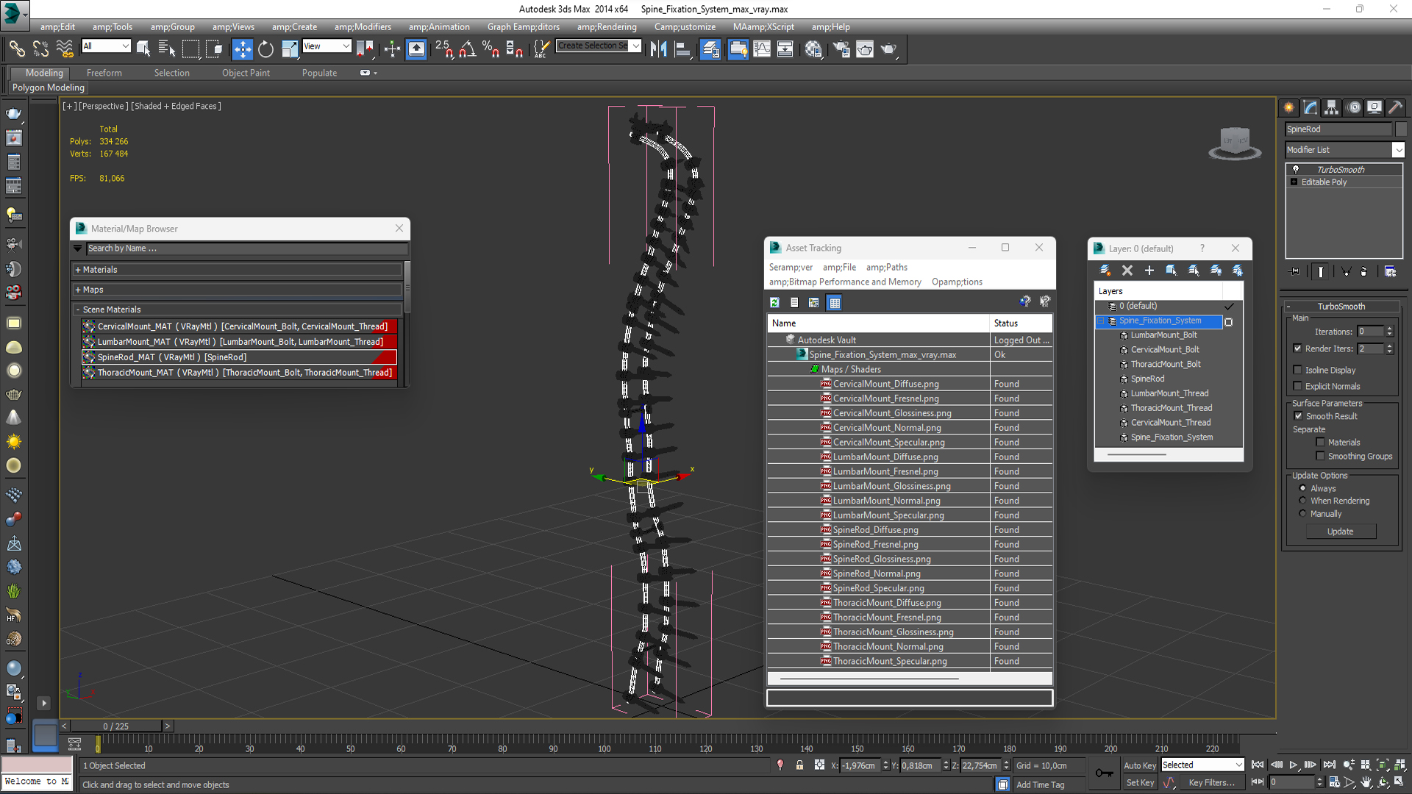1412x794 pixels.
Task: Toggle Render Iters checkbox
Action: click(x=1298, y=348)
